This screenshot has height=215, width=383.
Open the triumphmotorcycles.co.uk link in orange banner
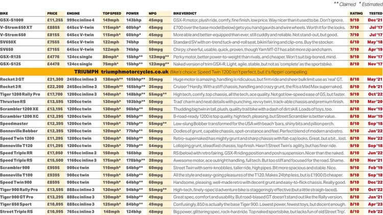point(135,72)
